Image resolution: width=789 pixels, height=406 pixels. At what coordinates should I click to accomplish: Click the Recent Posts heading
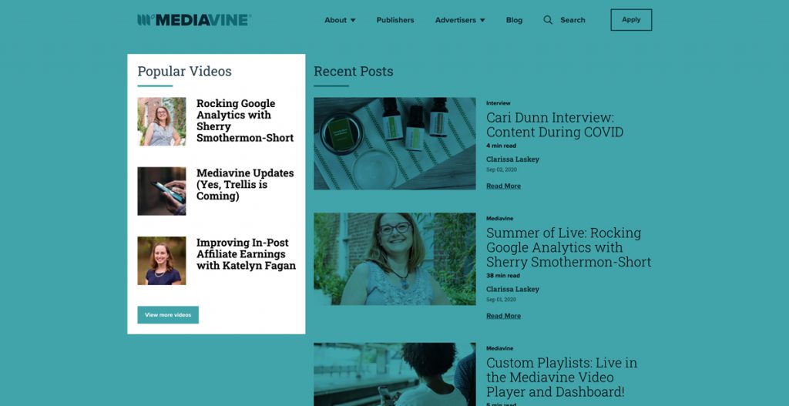[x=353, y=72]
